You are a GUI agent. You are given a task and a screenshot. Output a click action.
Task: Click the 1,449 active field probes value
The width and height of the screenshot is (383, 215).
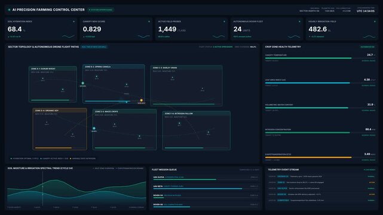click(x=167, y=29)
